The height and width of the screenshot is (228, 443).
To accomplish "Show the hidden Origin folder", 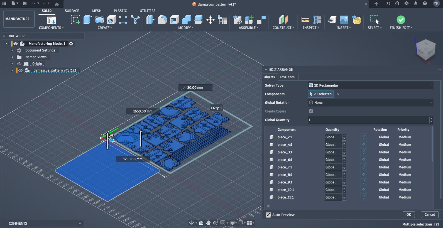I will 19,64.
